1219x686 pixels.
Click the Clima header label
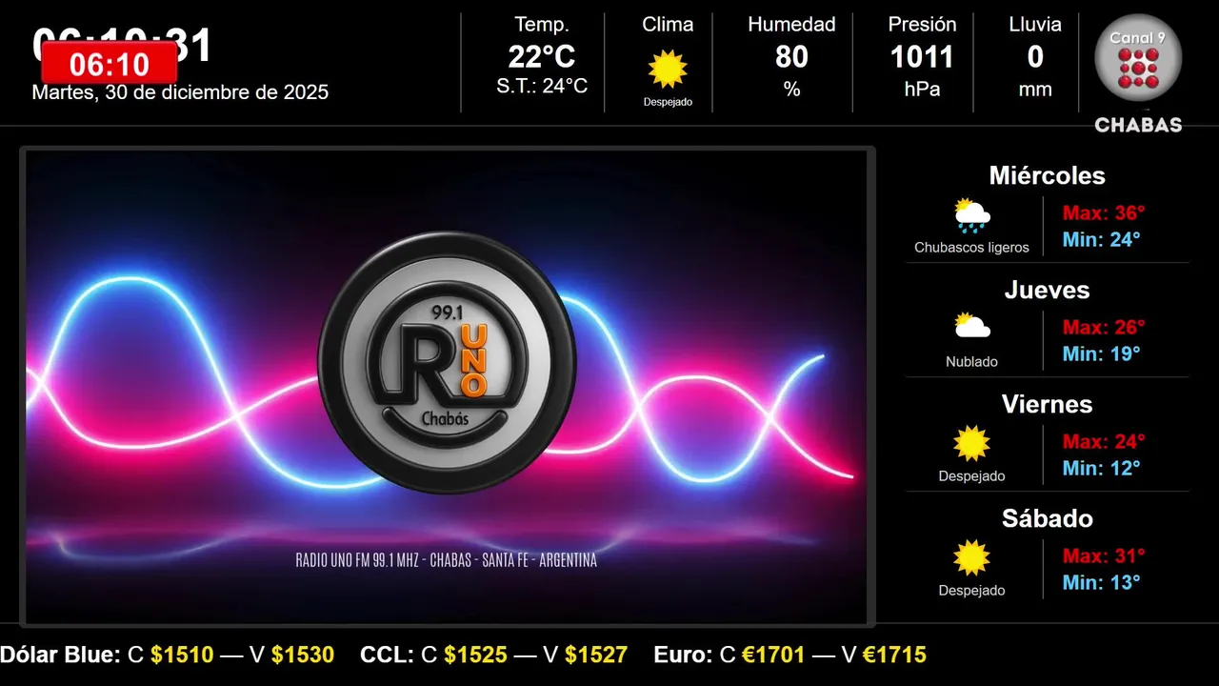point(668,25)
